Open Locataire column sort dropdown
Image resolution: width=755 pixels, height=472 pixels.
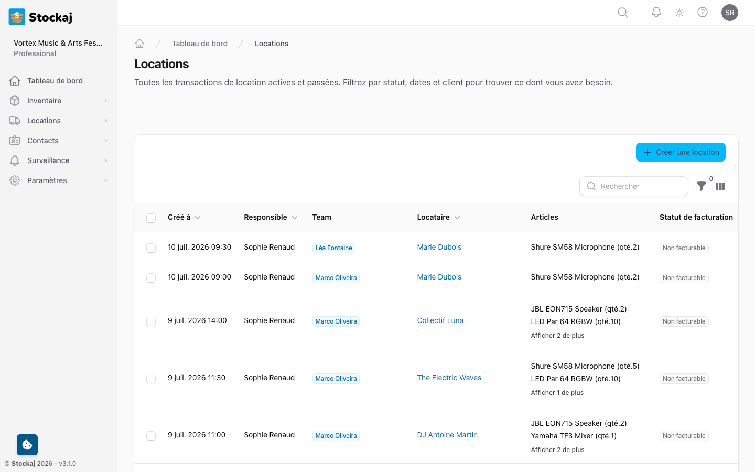pos(457,218)
